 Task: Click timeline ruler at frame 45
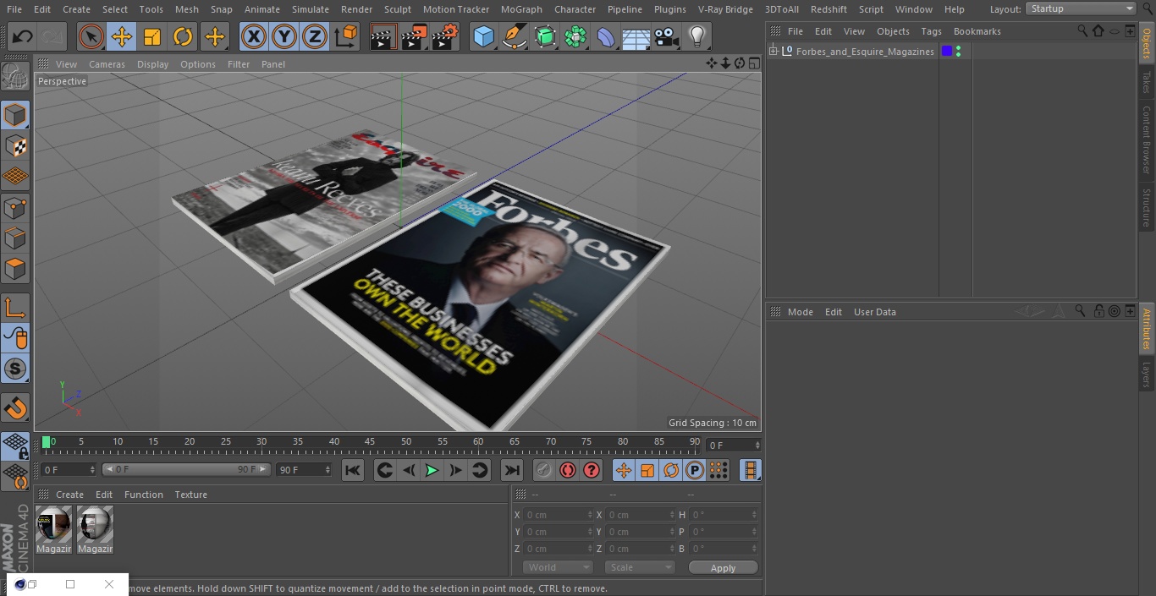[370, 442]
